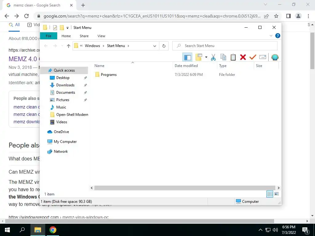
Task: Click the Copy toolbar icon
Action: [223, 57]
